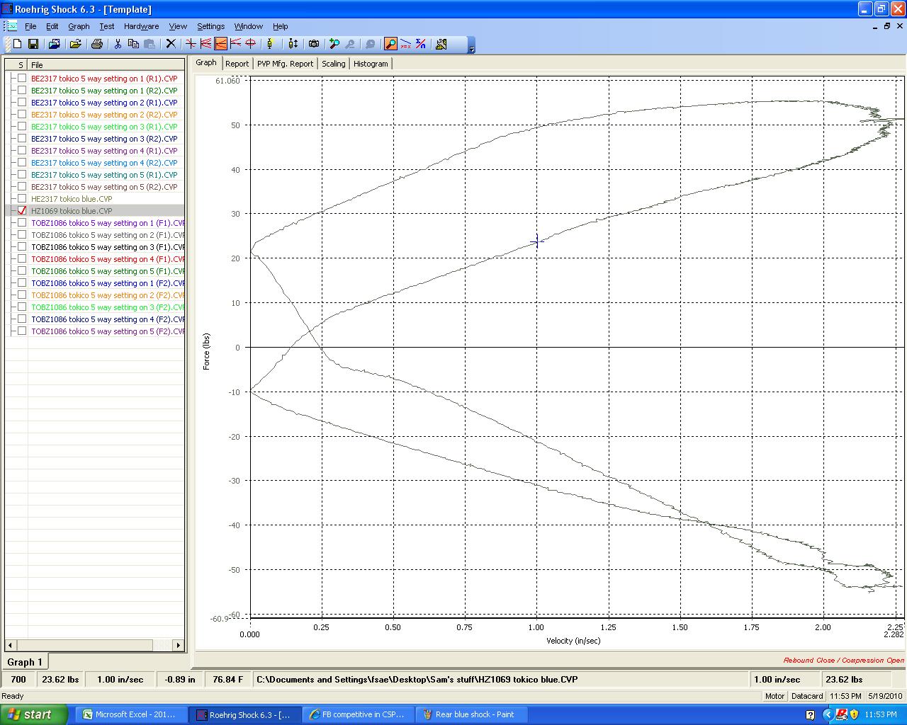
Task: Click the black X delete icon
Action: (171, 44)
